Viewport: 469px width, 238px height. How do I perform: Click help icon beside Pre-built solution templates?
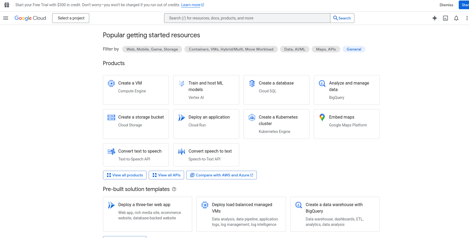[x=174, y=189]
